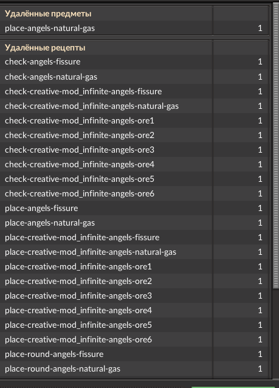279x388 pixels.
Task: Select place-angels-natural-gas under removed items
Action: [x=134, y=28]
